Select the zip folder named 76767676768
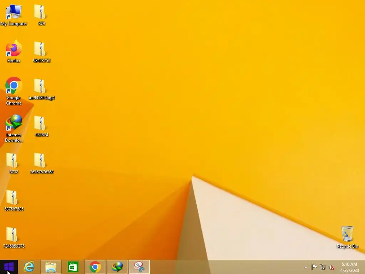Image resolution: width=365 pixels, height=274 pixels. pyautogui.click(x=41, y=163)
